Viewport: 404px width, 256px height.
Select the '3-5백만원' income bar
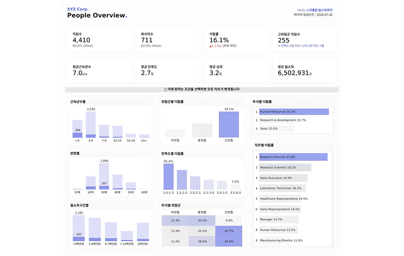point(95,229)
